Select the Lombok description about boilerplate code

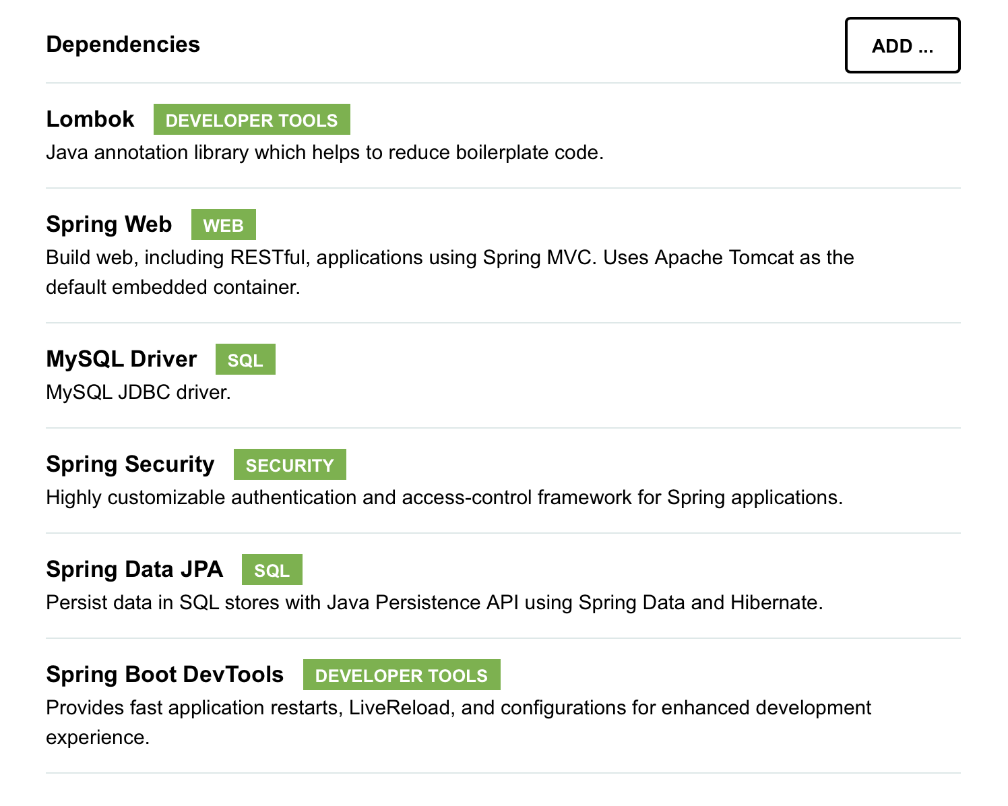click(x=325, y=152)
